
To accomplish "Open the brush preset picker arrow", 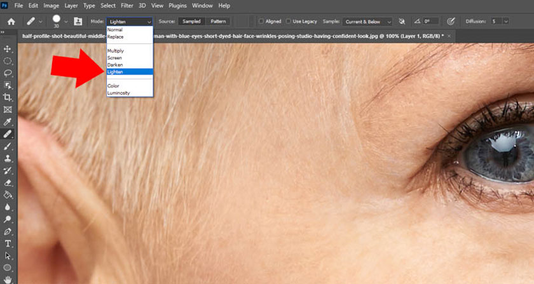I will click(65, 21).
